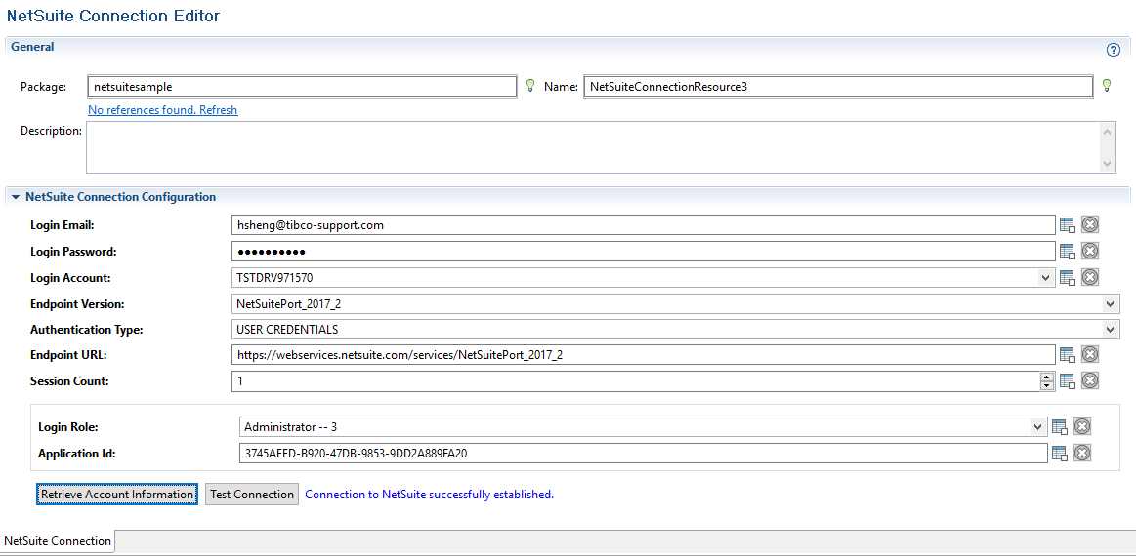
Task: Open the Login Account dropdown
Action: [x=1045, y=277]
